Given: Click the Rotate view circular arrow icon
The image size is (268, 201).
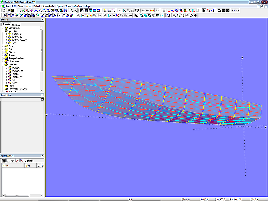Looking at the screenshot, I should coord(191,15).
